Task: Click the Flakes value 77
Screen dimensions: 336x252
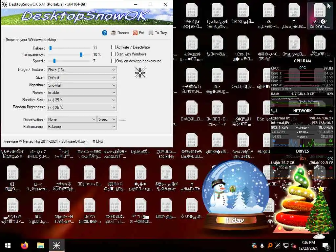Action: (95, 48)
